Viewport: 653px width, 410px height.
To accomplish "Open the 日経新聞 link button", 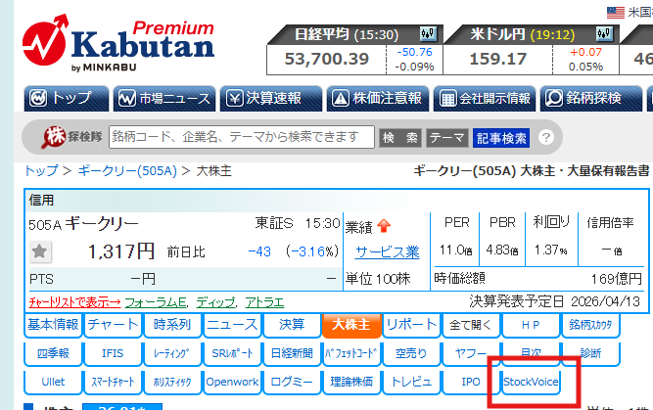I will (292, 354).
